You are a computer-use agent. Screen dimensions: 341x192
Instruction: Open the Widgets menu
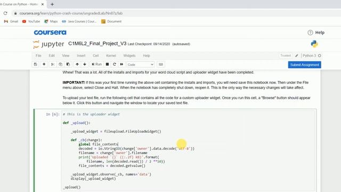[129, 55]
